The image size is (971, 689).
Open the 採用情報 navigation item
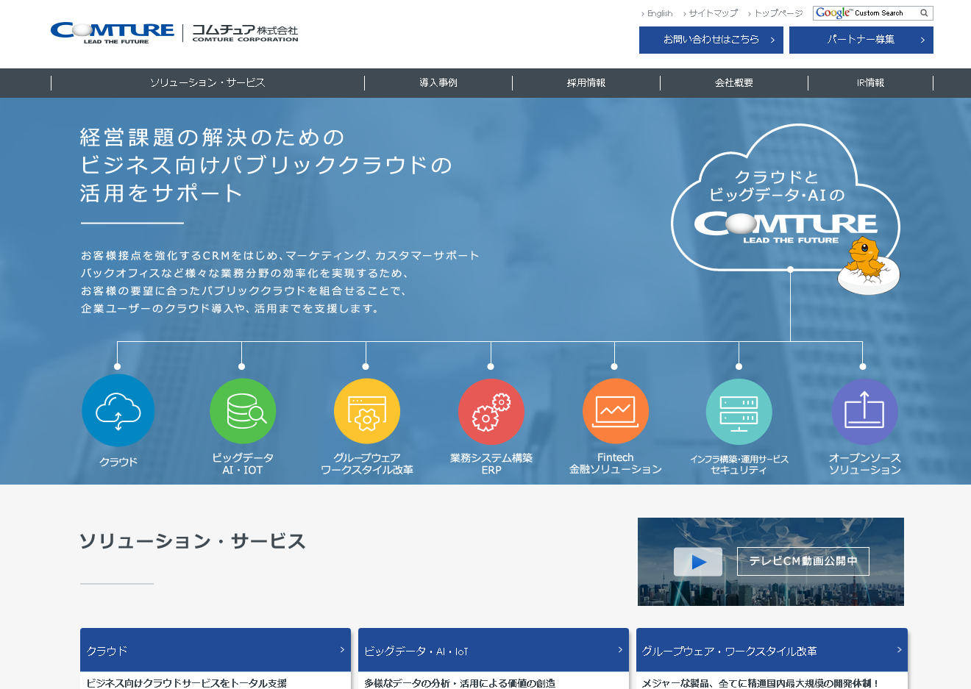pos(586,83)
